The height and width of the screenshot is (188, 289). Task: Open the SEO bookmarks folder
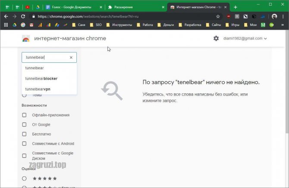(x=96, y=25)
